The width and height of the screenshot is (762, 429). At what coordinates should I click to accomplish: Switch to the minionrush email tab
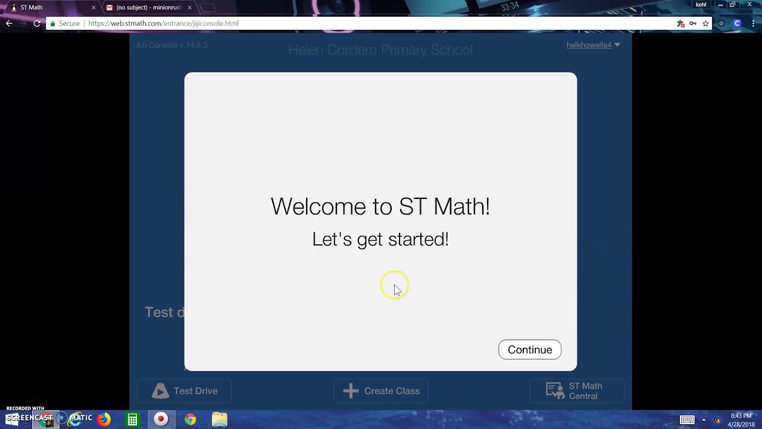[146, 8]
